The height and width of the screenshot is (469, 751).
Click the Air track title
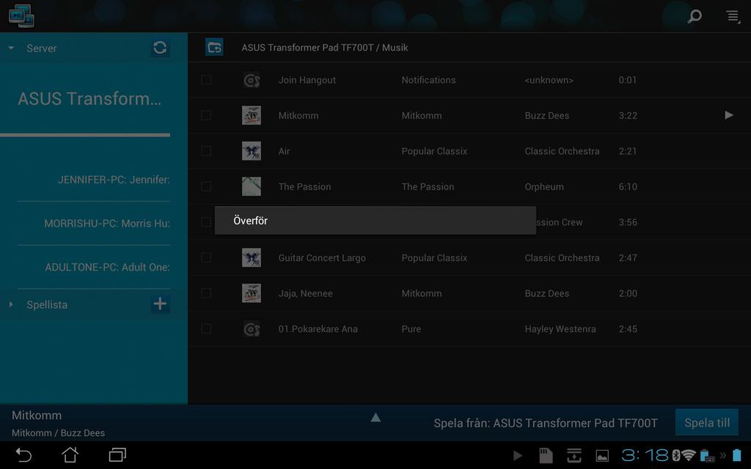284,151
